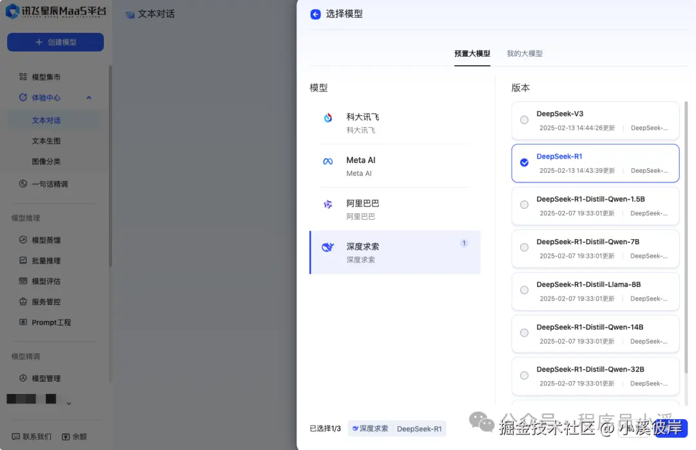Viewport: 696px width, 450px height.
Task: Click the 体验中心 refresh icon
Action: click(x=23, y=97)
